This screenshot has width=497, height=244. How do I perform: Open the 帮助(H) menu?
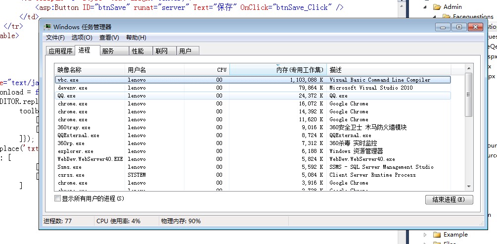tap(136, 38)
